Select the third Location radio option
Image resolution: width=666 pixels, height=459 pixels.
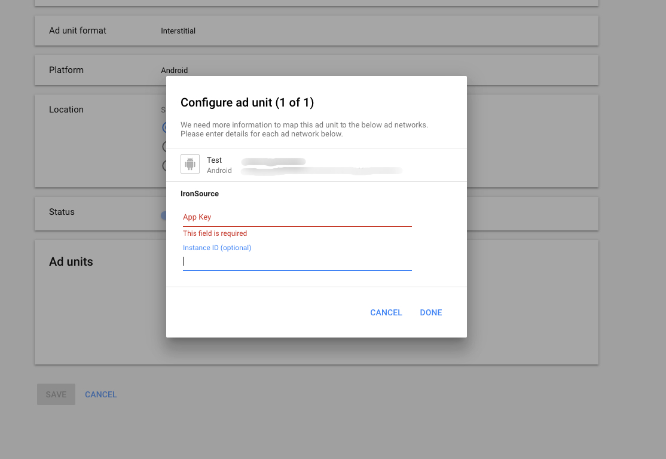pyautogui.click(x=167, y=165)
